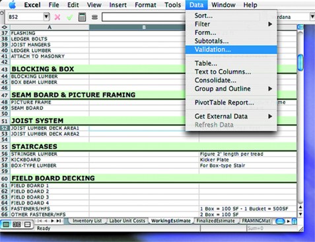Choose Consolidate... menu item

pyautogui.click(x=231, y=80)
